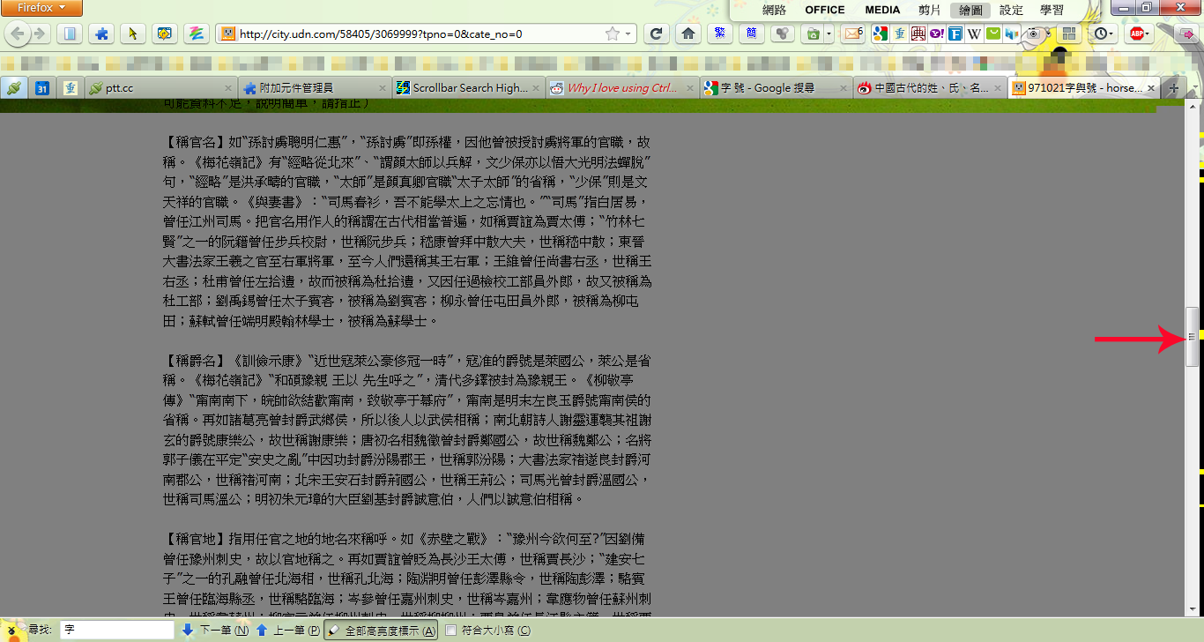Click the red 典 dictionary icon
The height and width of the screenshot is (642, 1204).
pos(918,34)
